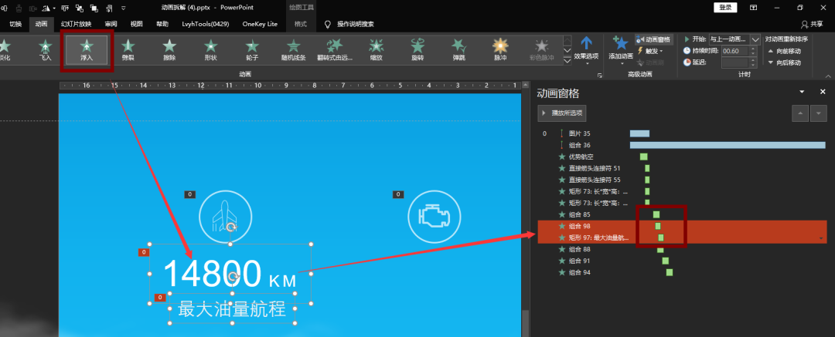The width and height of the screenshot is (835, 337).
Task: Select 组合 98 animation entry
Action: (x=579, y=226)
